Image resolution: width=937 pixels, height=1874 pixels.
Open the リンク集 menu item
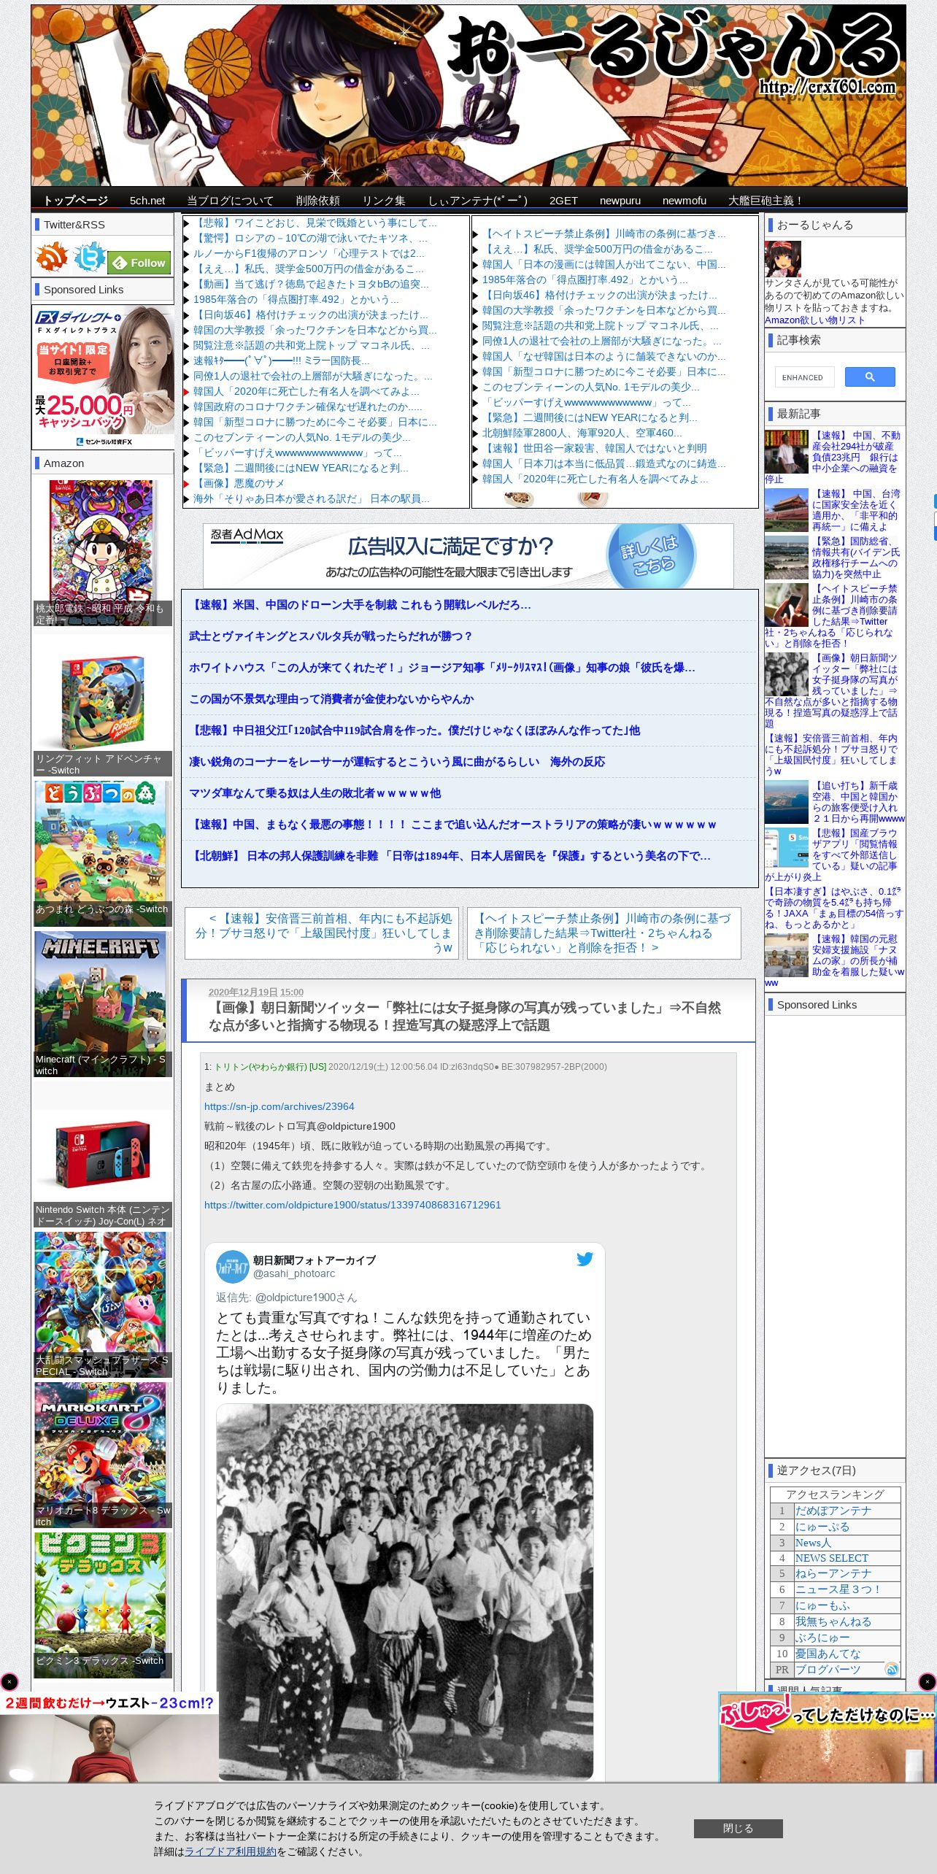coord(385,201)
